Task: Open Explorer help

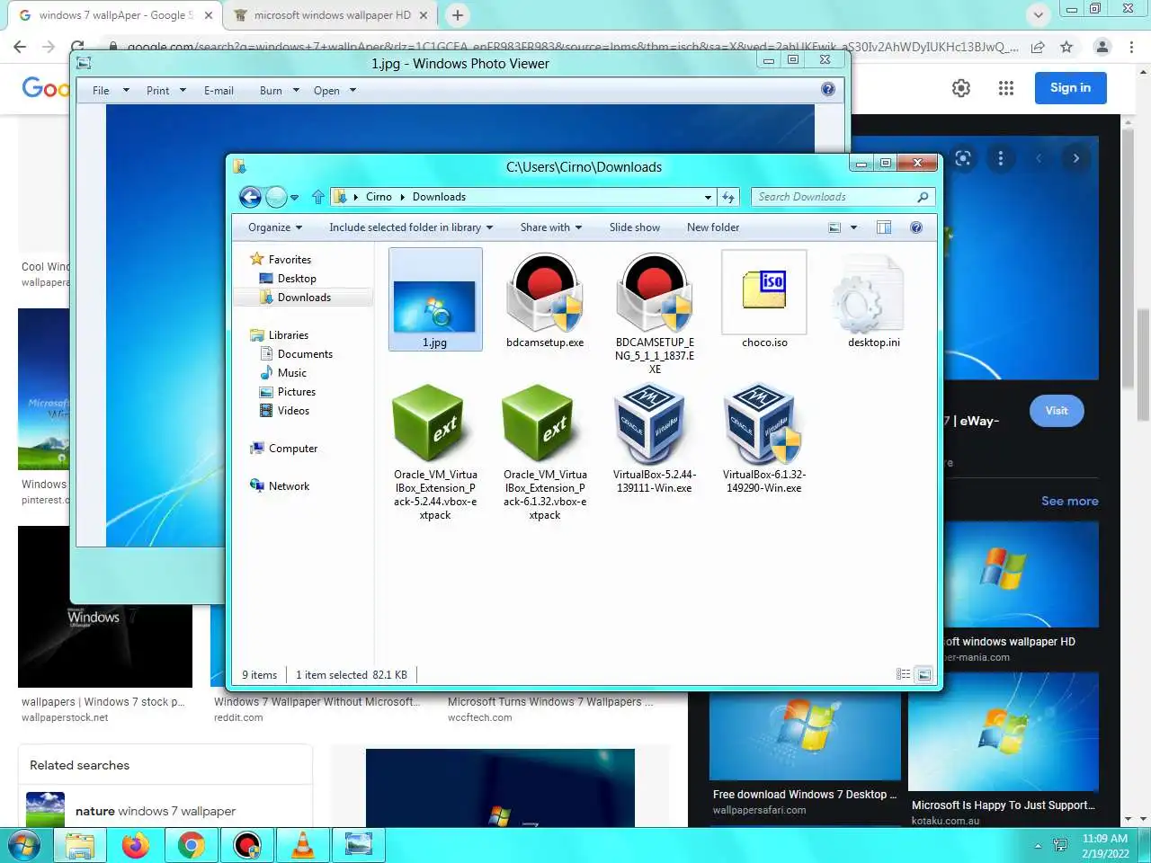Action: tap(916, 227)
